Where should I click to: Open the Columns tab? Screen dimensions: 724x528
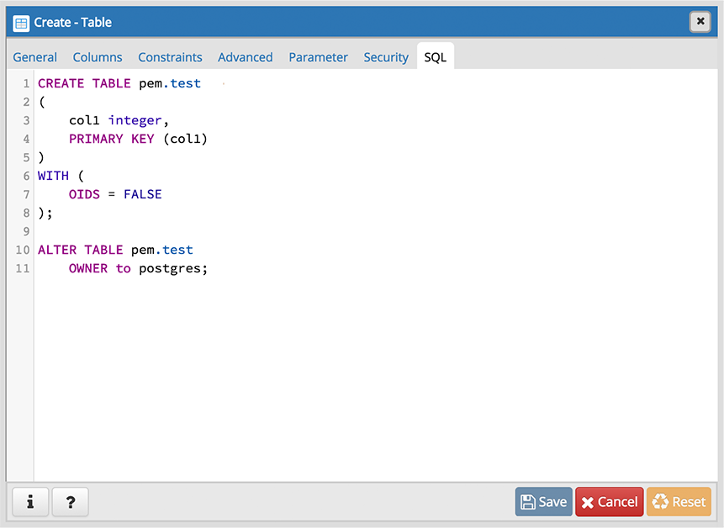tap(98, 57)
